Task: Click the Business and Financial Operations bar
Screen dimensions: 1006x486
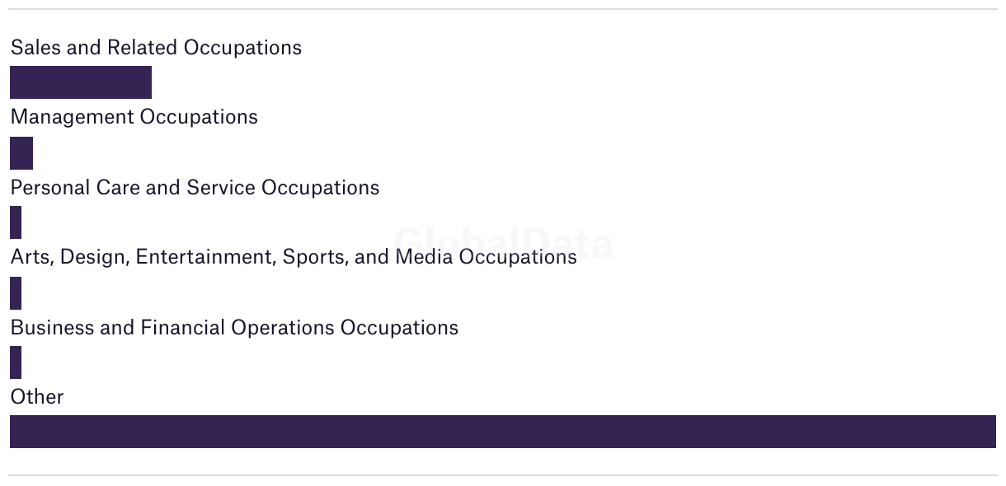Action: click(x=16, y=362)
